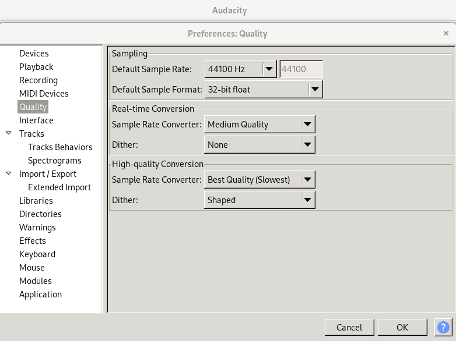Open the blue help question mark icon
The height and width of the screenshot is (341, 456).
[443, 328]
